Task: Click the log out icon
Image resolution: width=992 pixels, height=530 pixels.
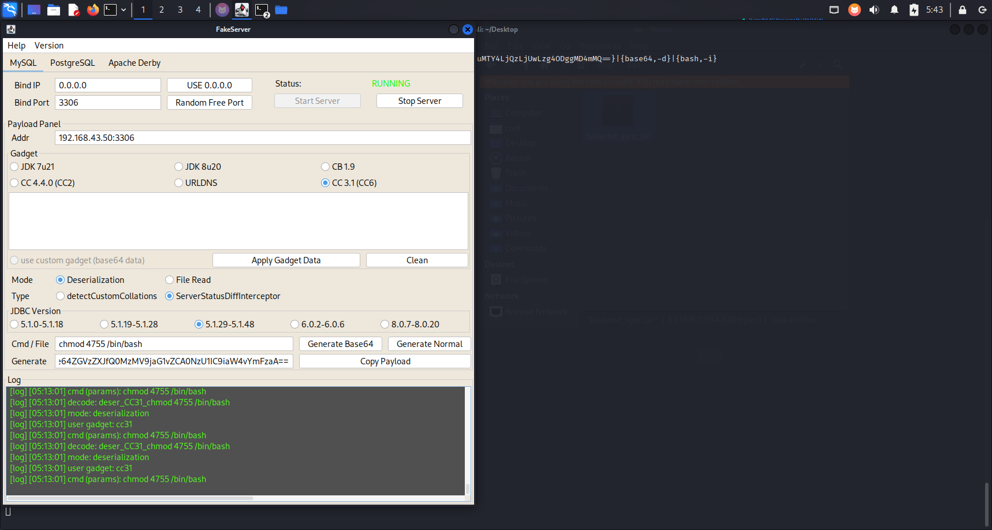Action: coord(982,10)
